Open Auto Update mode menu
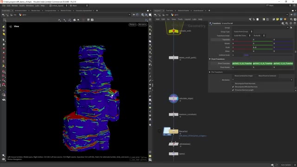 tap(288, 165)
